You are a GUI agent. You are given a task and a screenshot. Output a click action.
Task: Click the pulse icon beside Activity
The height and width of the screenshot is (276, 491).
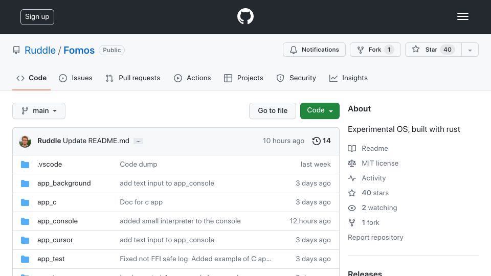click(352, 178)
